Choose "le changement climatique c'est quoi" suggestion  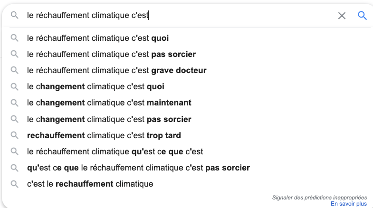[96, 86]
